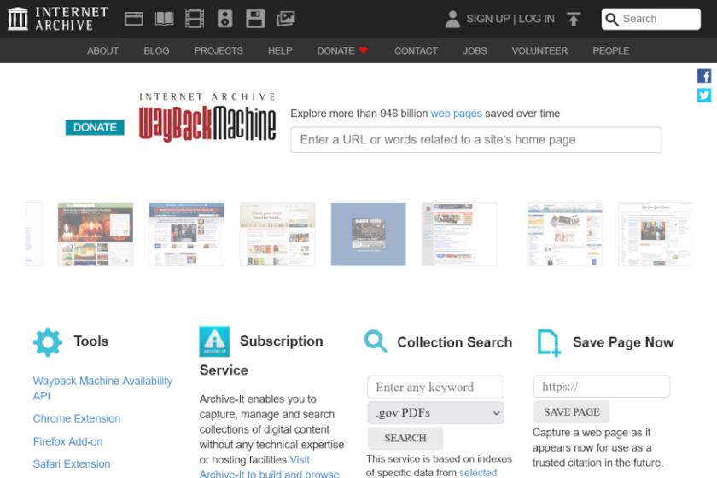Open the New York Times thumbnail

[x=655, y=235]
